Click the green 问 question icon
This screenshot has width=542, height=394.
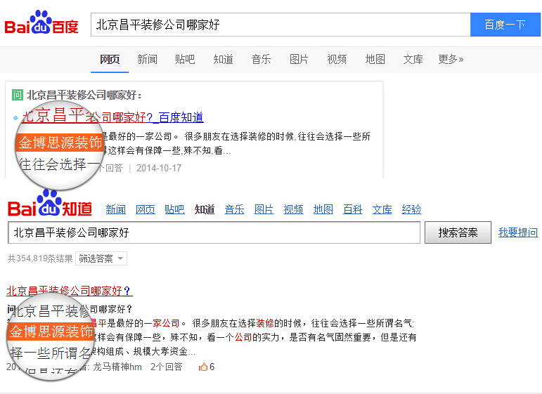coord(18,95)
